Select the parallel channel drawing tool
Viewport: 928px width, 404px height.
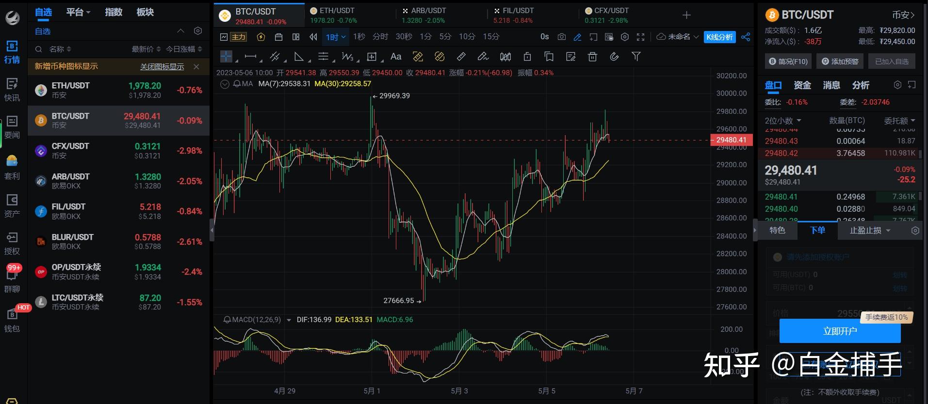coord(275,57)
